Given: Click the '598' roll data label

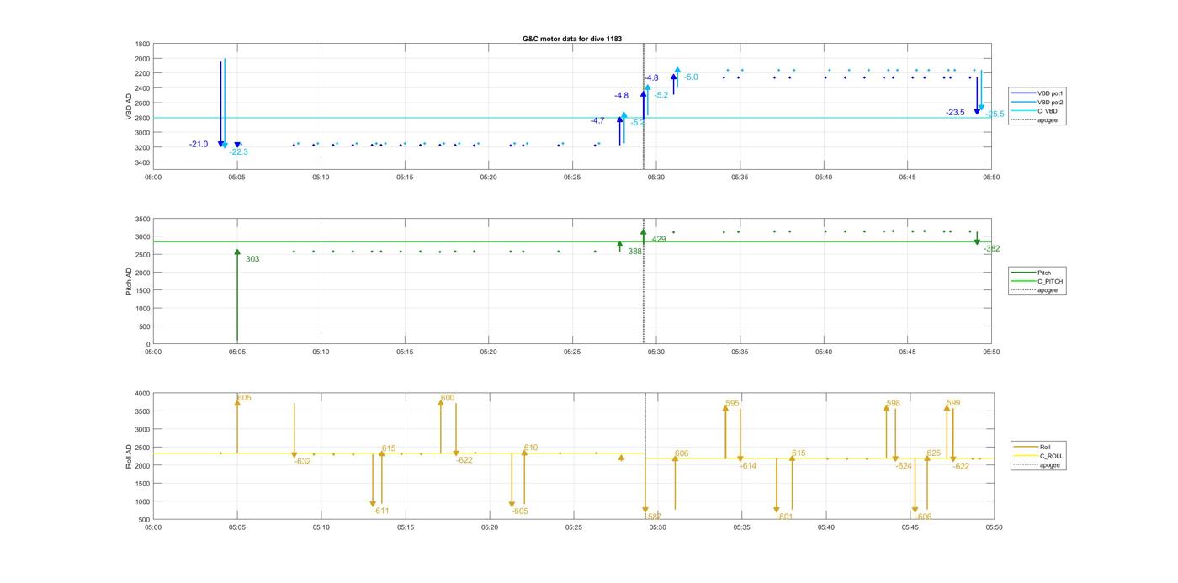Looking at the screenshot, I should (894, 404).
